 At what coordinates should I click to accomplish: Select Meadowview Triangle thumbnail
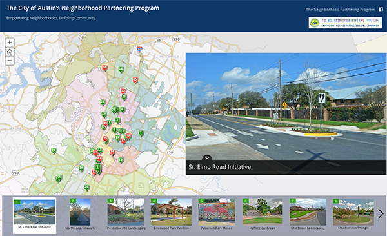point(353,214)
